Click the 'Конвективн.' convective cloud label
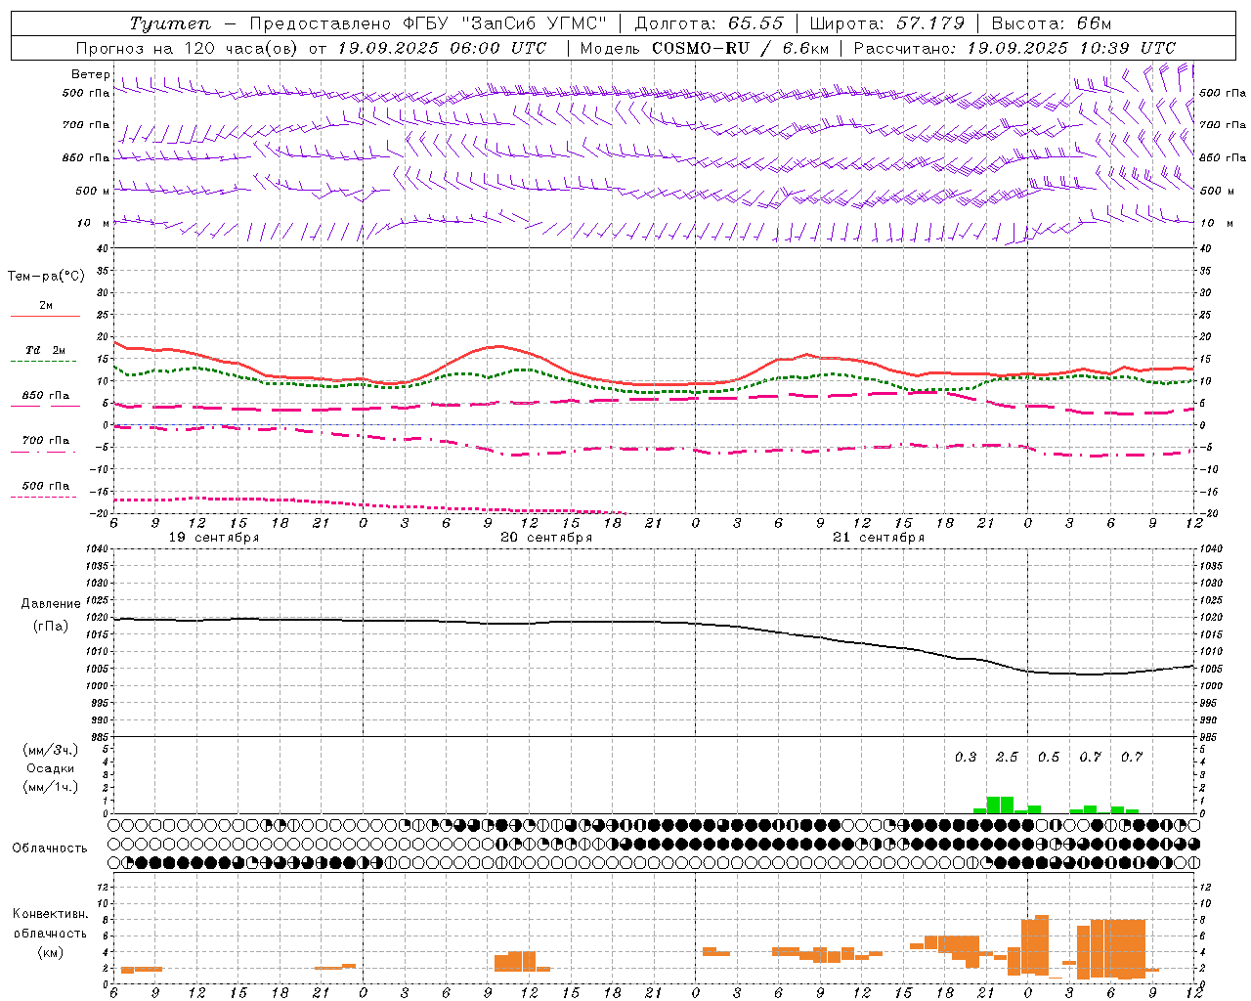1251x1001 pixels. [x=50, y=914]
